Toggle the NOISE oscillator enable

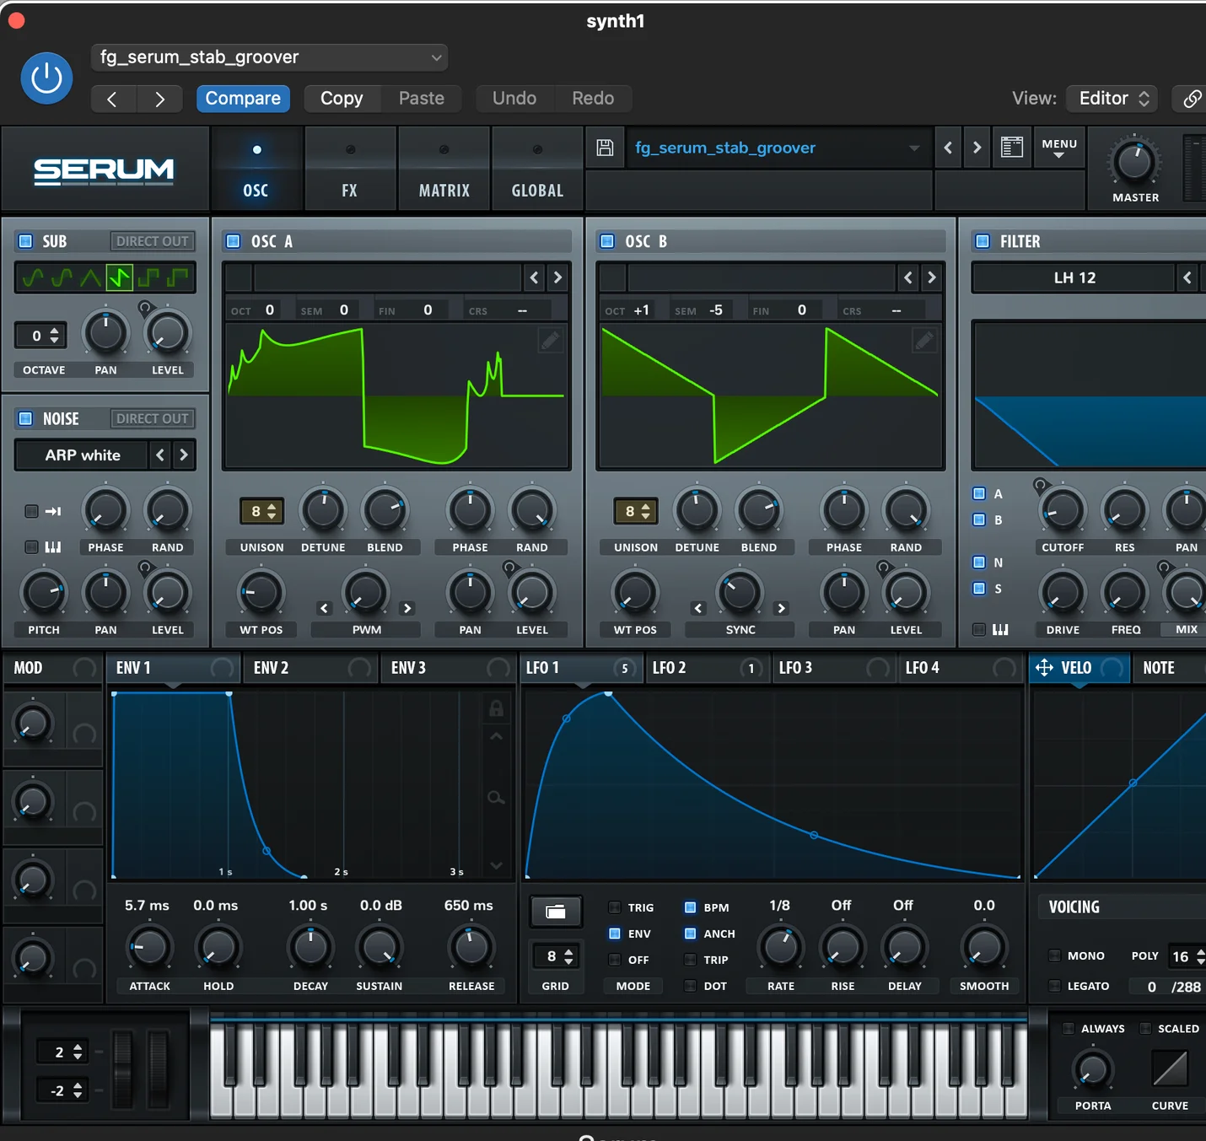[25, 418]
